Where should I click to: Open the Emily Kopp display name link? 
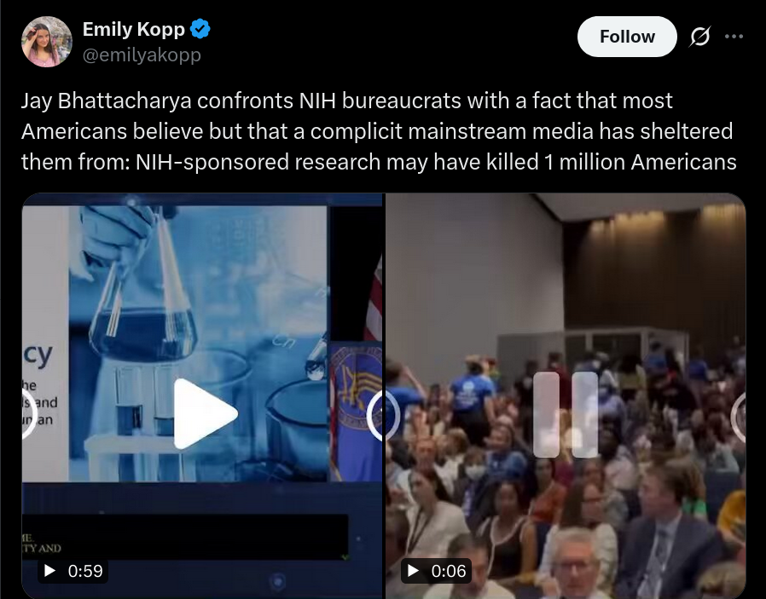[x=133, y=29]
